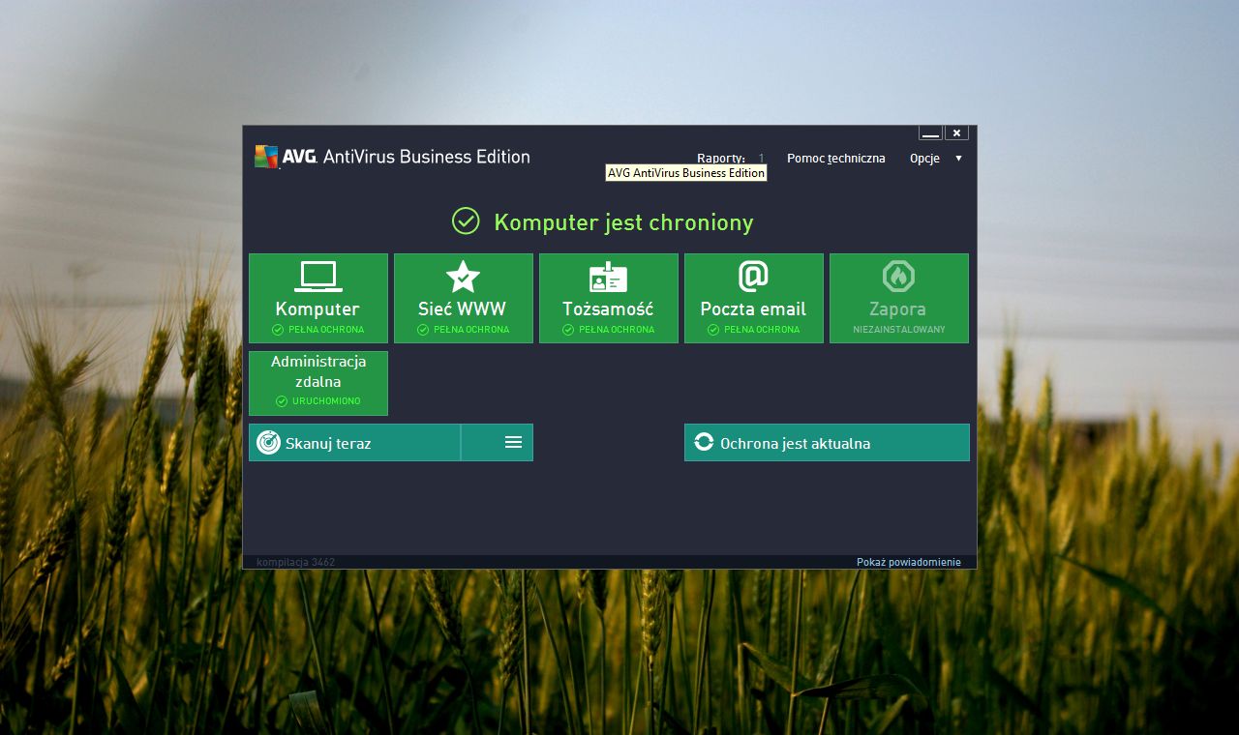Click the Komputer jest chroniony status text
Image resolution: width=1239 pixels, height=735 pixels.
pos(623,222)
